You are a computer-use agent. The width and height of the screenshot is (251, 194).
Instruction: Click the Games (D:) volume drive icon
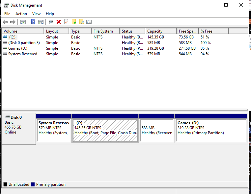click(x=5, y=48)
